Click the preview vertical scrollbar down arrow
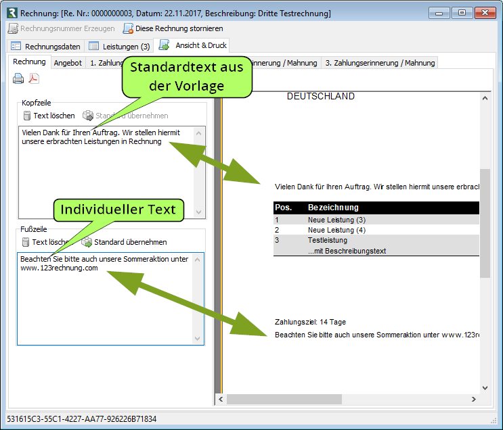The width and height of the screenshot is (503, 430). (485, 387)
